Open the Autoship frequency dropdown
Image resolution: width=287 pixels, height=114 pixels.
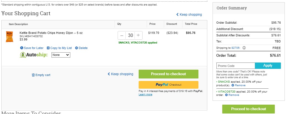tap(61, 55)
